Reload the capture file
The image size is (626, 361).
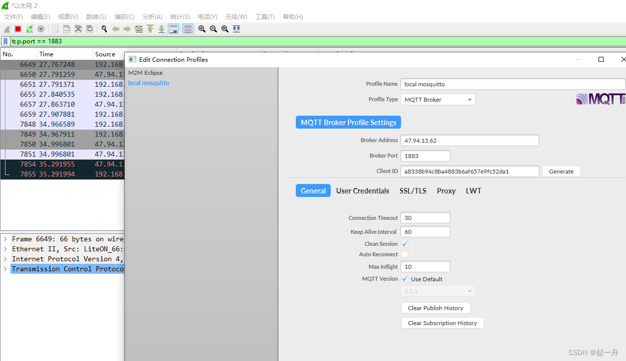pyautogui.click(x=90, y=29)
